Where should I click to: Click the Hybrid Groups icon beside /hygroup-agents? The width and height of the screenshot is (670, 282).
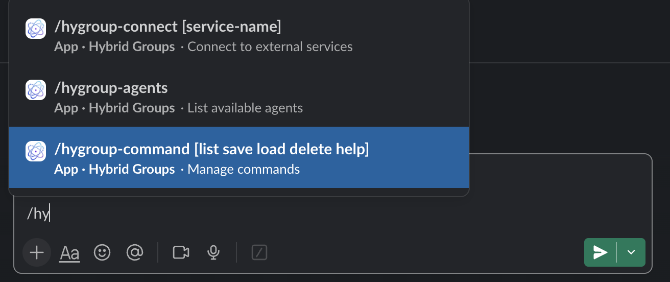[36, 90]
